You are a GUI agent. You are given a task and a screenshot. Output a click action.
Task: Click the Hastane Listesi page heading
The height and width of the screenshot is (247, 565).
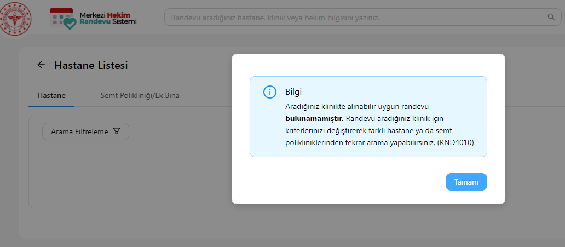(x=91, y=65)
